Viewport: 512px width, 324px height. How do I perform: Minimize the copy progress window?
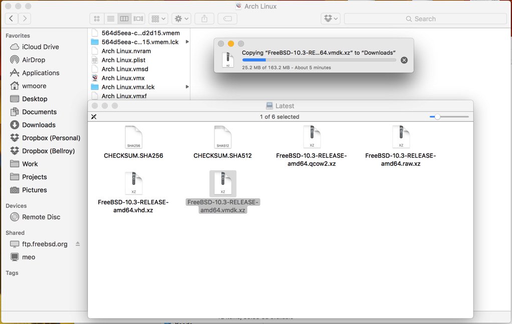(x=231, y=44)
